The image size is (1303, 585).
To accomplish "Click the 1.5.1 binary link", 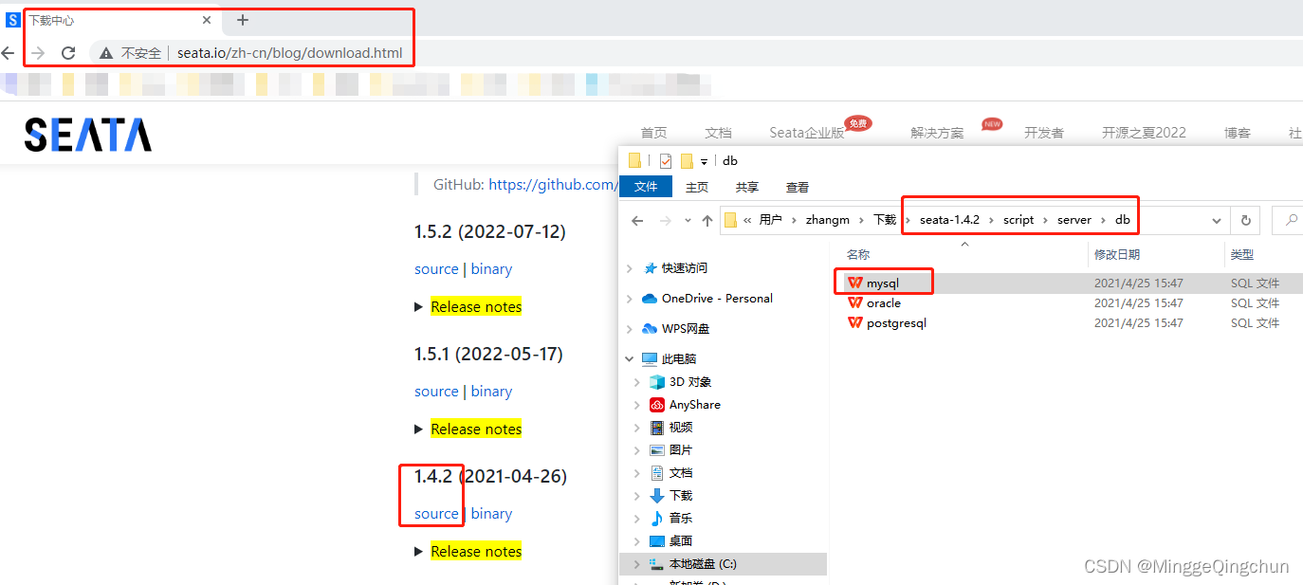I will pyautogui.click(x=491, y=392).
